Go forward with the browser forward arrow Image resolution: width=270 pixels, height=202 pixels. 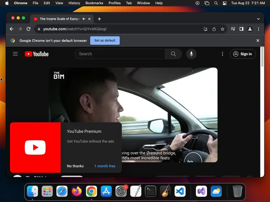coord(20,29)
